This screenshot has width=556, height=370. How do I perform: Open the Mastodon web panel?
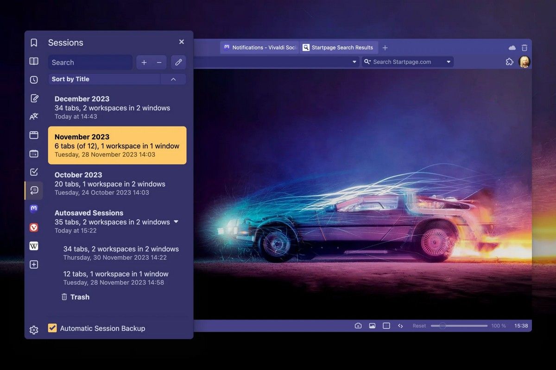[x=33, y=209]
